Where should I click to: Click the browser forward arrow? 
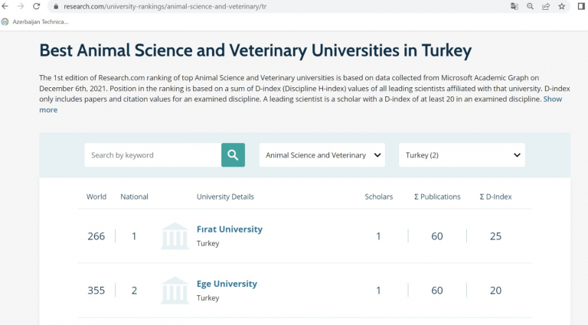click(x=21, y=6)
